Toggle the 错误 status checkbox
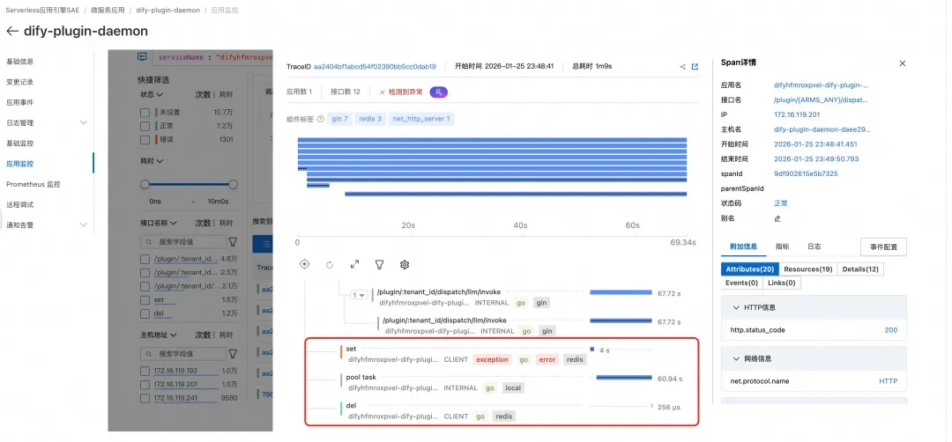952x442 pixels. coord(145,140)
